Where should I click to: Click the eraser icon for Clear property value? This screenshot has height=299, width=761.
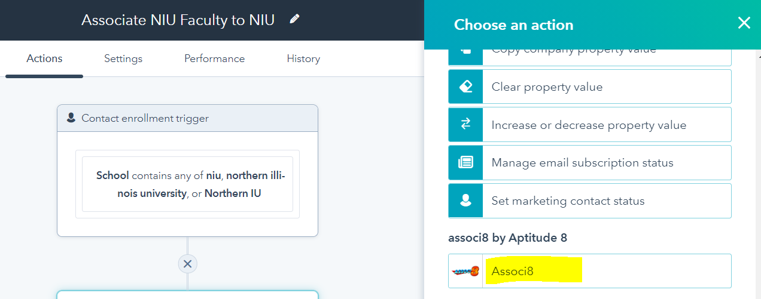coord(465,87)
